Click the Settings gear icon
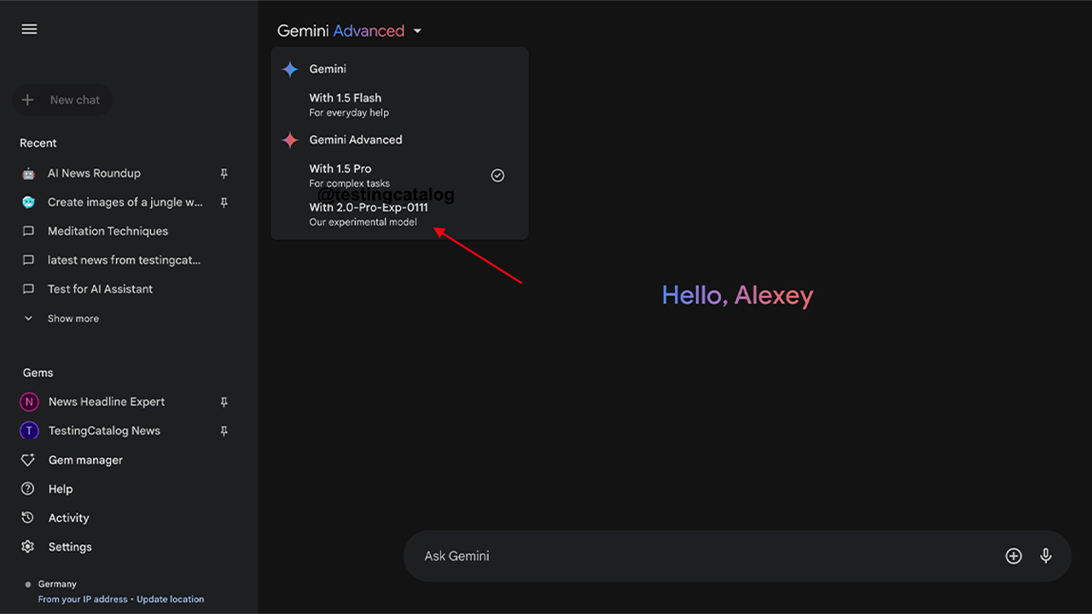The height and width of the screenshot is (614, 1092). [28, 547]
